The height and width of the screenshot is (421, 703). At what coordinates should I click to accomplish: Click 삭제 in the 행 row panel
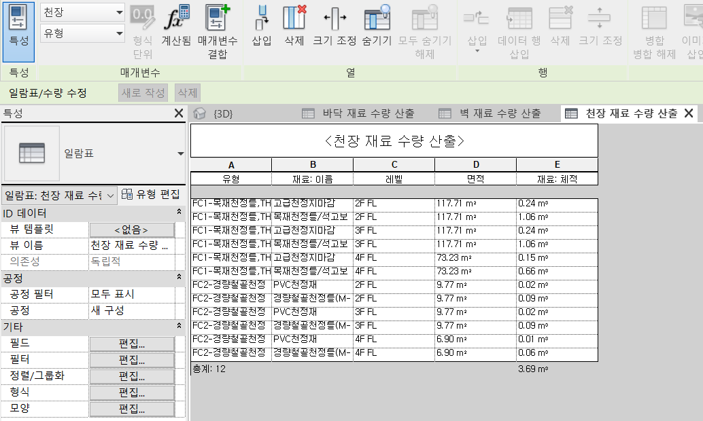pyautogui.click(x=560, y=26)
